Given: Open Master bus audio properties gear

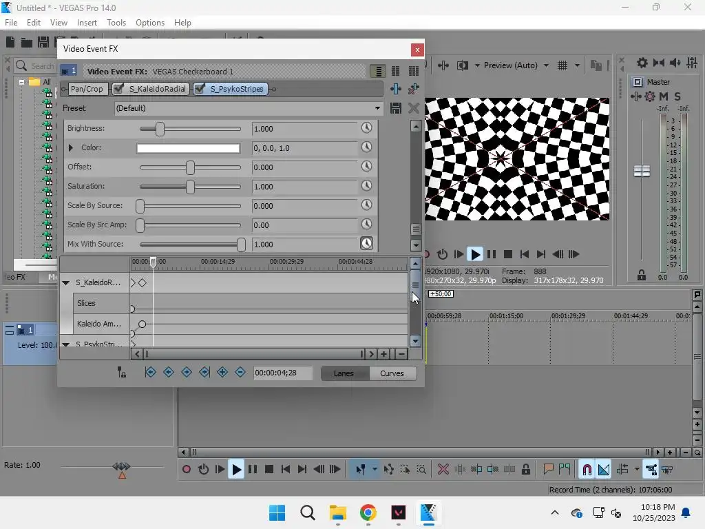Looking at the screenshot, I should 650,96.
